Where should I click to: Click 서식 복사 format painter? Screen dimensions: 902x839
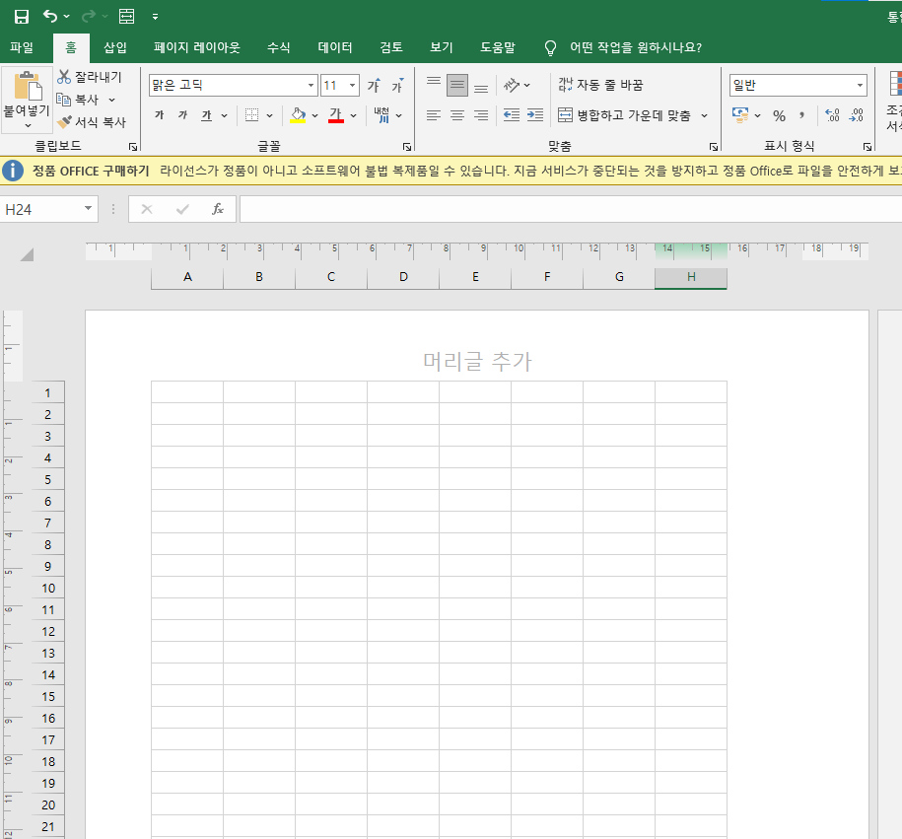(92, 122)
